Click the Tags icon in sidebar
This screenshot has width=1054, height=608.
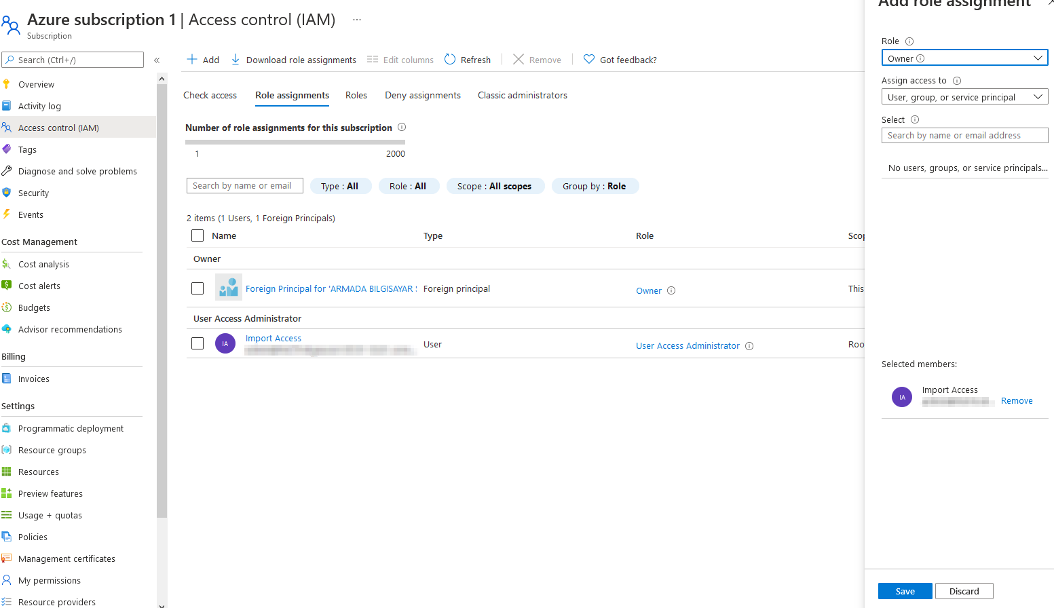(x=6, y=149)
